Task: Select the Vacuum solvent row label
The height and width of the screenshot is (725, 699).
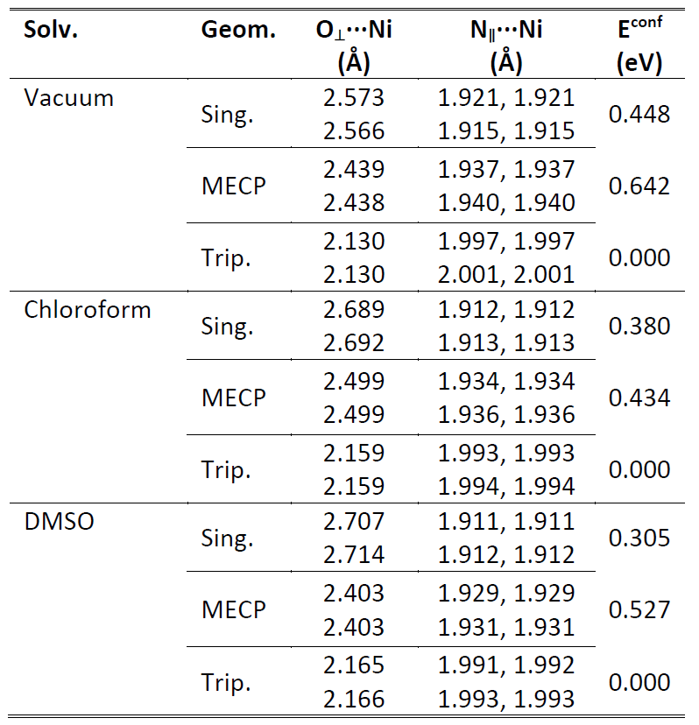Action: pyautogui.click(x=69, y=97)
